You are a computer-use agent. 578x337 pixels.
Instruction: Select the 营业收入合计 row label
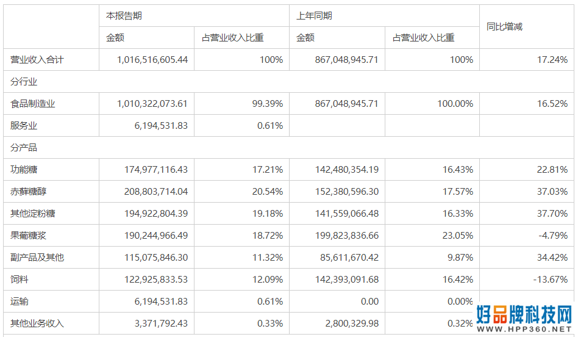37,60
